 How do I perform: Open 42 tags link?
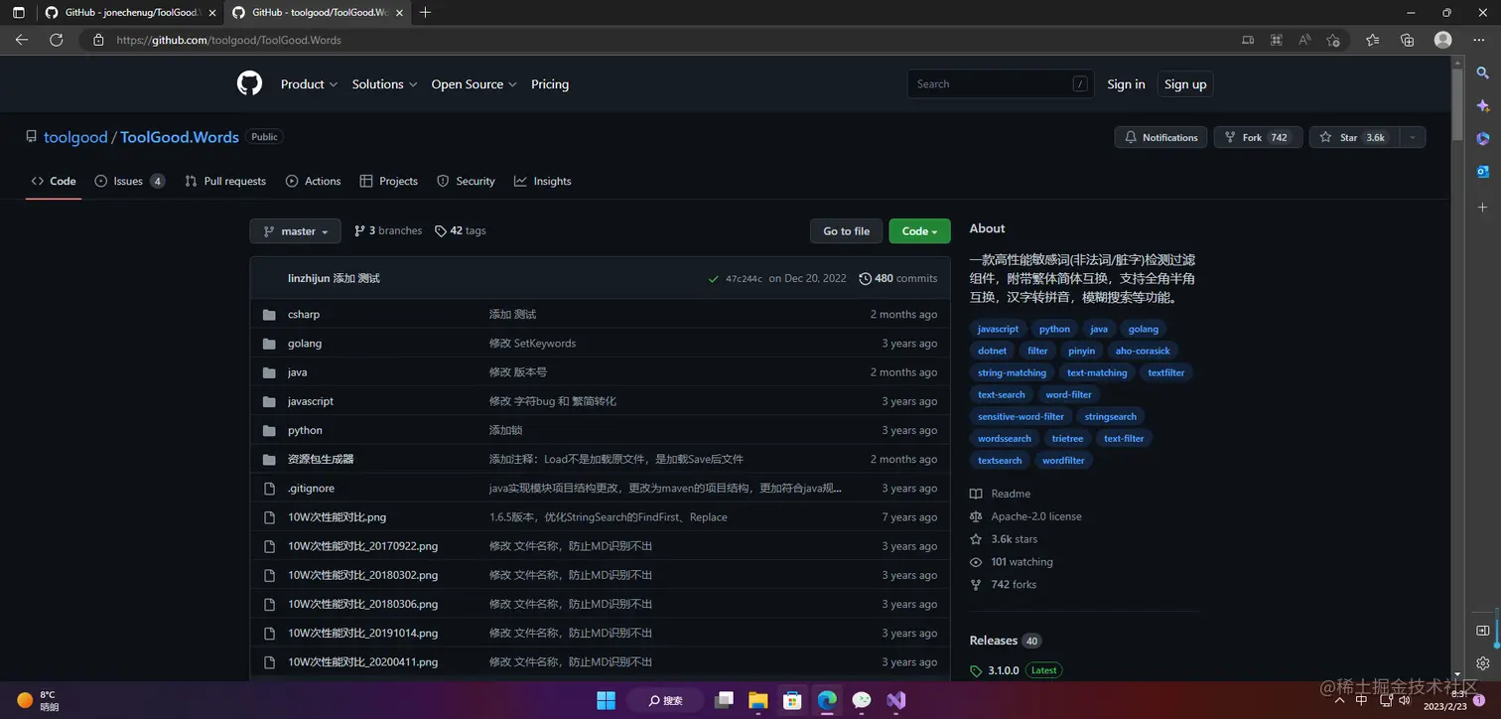(x=461, y=230)
